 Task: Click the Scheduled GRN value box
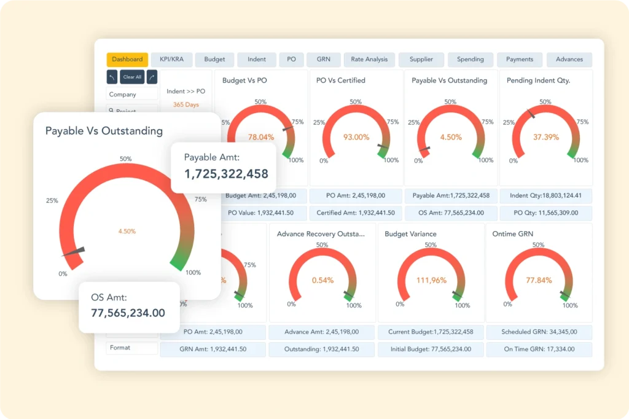pyautogui.click(x=539, y=332)
